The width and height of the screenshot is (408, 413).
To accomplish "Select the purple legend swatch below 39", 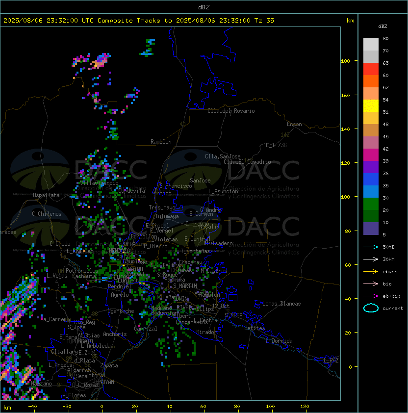I will pyautogui.click(x=371, y=167).
